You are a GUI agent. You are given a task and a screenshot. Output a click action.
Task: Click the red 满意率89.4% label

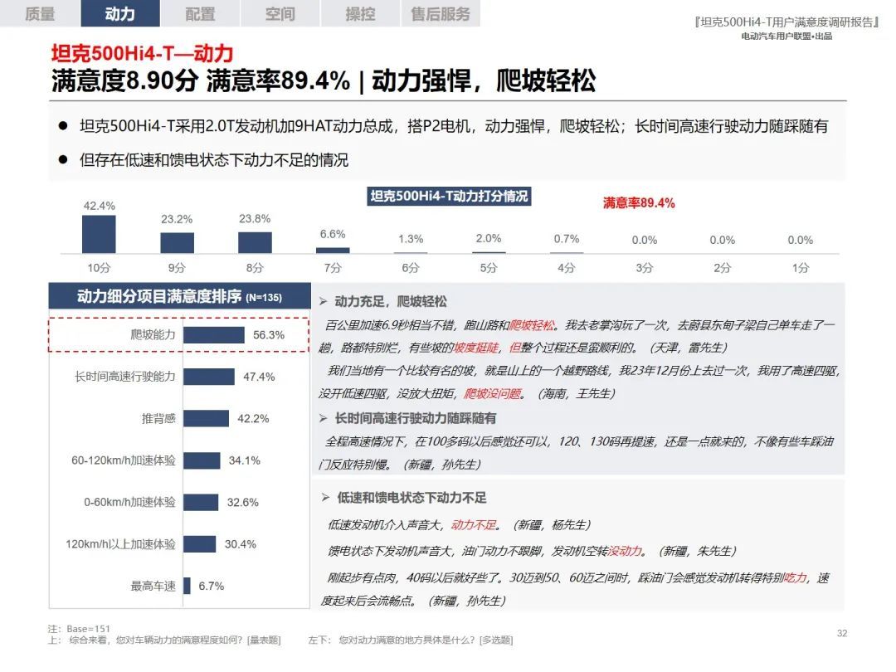click(639, 203)
